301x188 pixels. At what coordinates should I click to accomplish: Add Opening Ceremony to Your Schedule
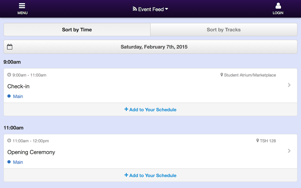click(150, 175)
